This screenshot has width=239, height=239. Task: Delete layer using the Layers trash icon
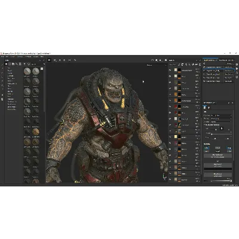200,65
